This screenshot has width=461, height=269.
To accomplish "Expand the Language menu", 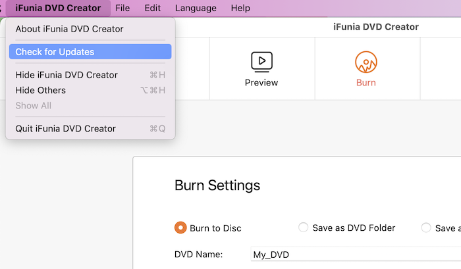I will pyautogui.click(x=196, y=8).
